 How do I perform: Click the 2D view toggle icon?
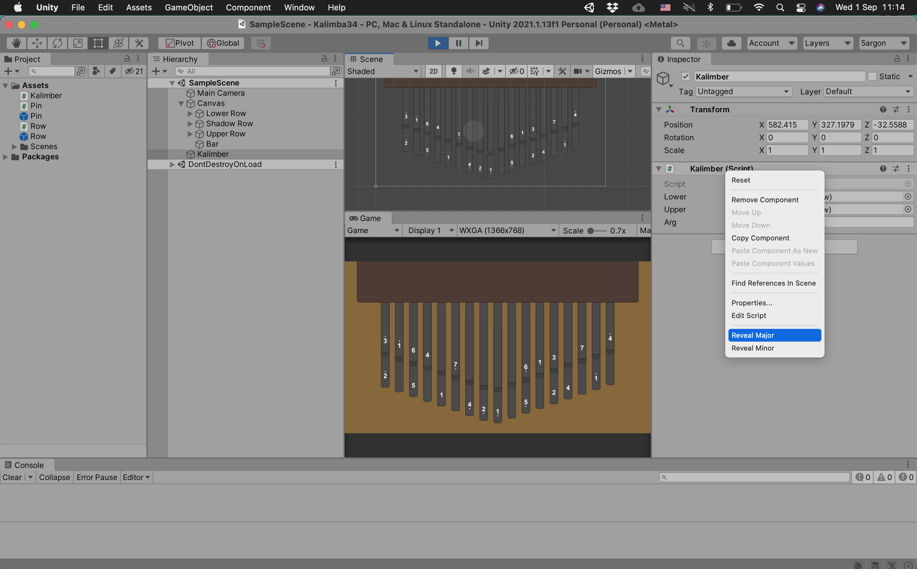click(x=434, y=71)
